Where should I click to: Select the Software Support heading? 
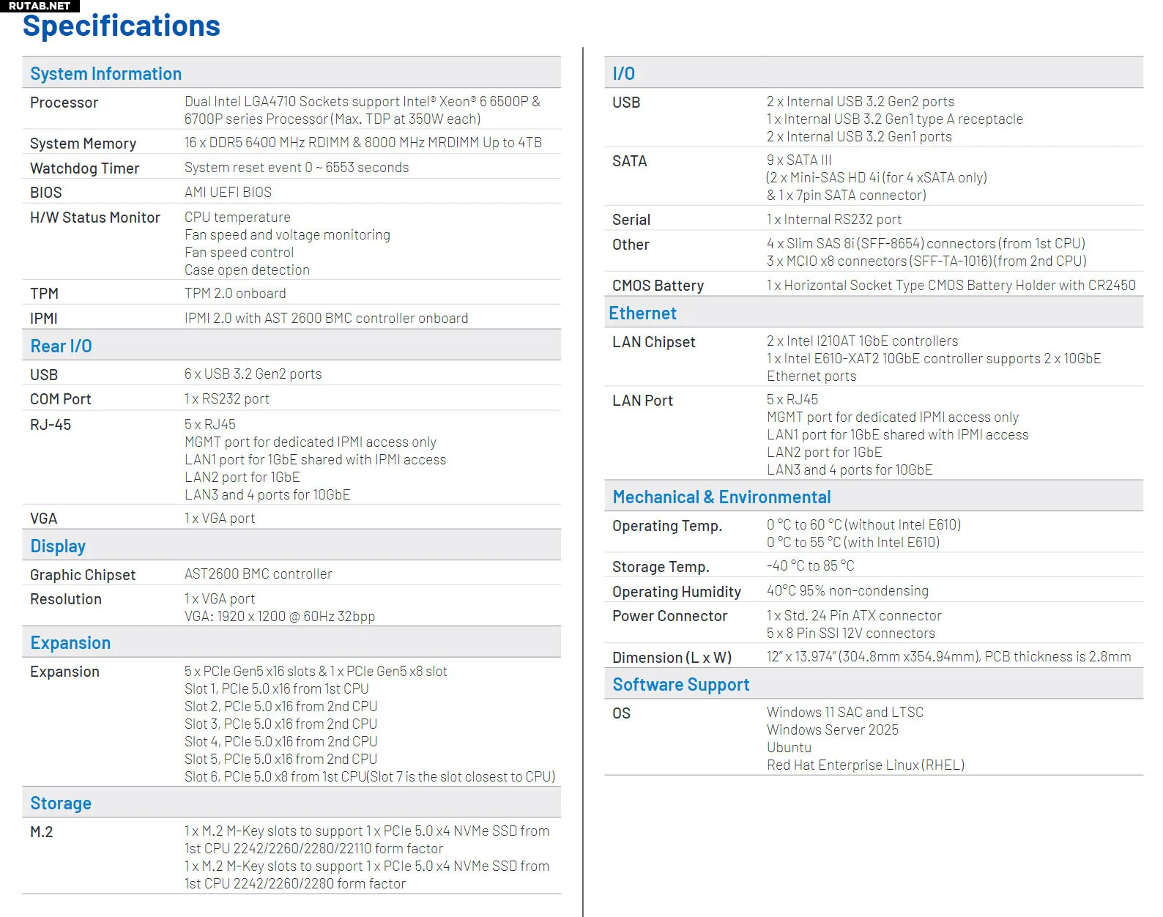(680, 685)
